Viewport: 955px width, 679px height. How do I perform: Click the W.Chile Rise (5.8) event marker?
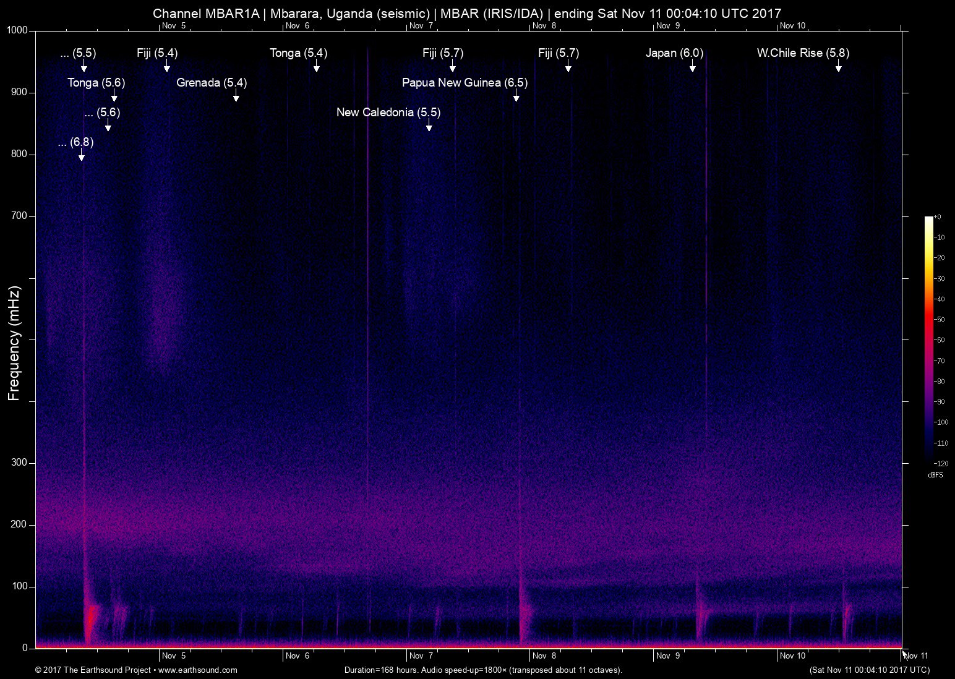pos(839,68)
